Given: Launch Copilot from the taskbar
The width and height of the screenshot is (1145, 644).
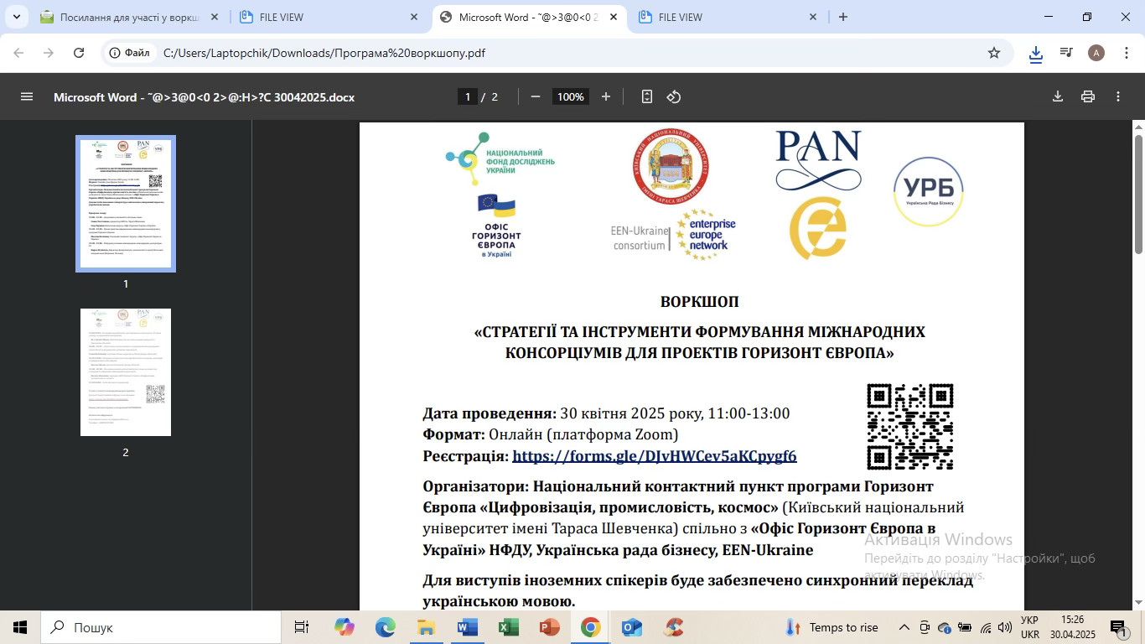Looking at the screenshot, I should 344,627.
